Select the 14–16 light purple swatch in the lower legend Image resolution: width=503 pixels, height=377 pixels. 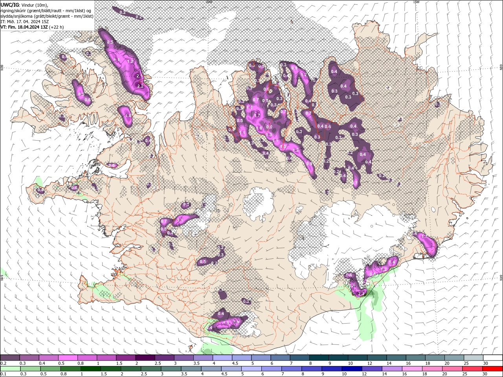tap(391, 368)
